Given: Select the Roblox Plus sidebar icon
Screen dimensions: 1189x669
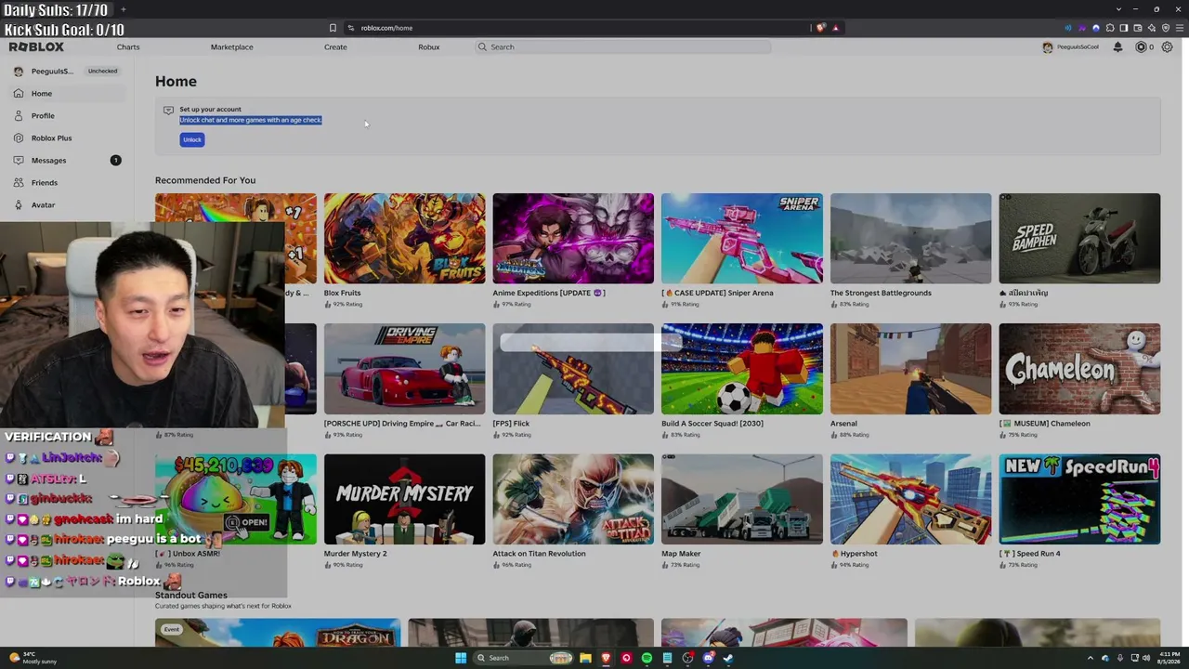Looking at the screenshot, I should tap(19, 138).
